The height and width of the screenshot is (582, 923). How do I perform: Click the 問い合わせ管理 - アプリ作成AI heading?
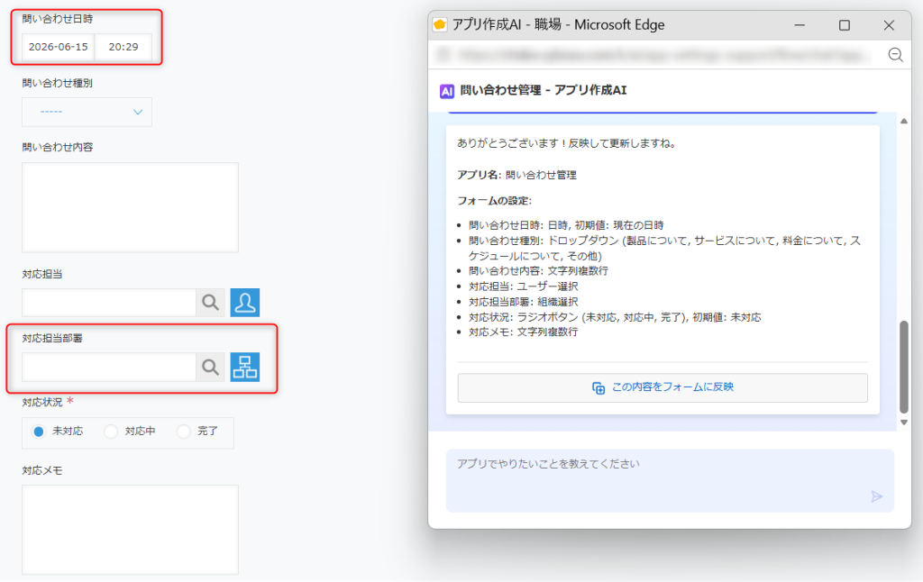pos(544,91)
